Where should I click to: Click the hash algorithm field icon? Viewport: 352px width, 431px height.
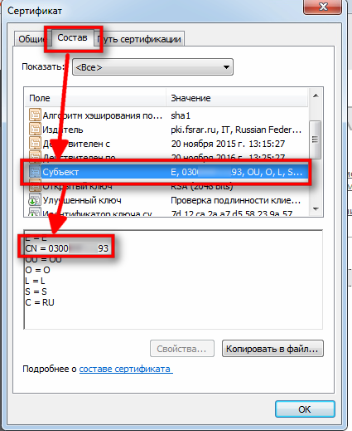click(x=35, y=115)
